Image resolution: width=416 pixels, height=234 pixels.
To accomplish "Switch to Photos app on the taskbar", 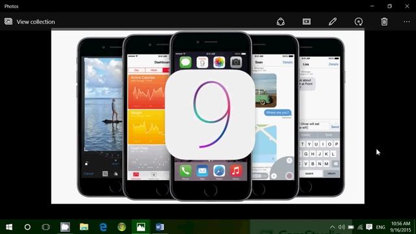I will [x=141, y=227].
